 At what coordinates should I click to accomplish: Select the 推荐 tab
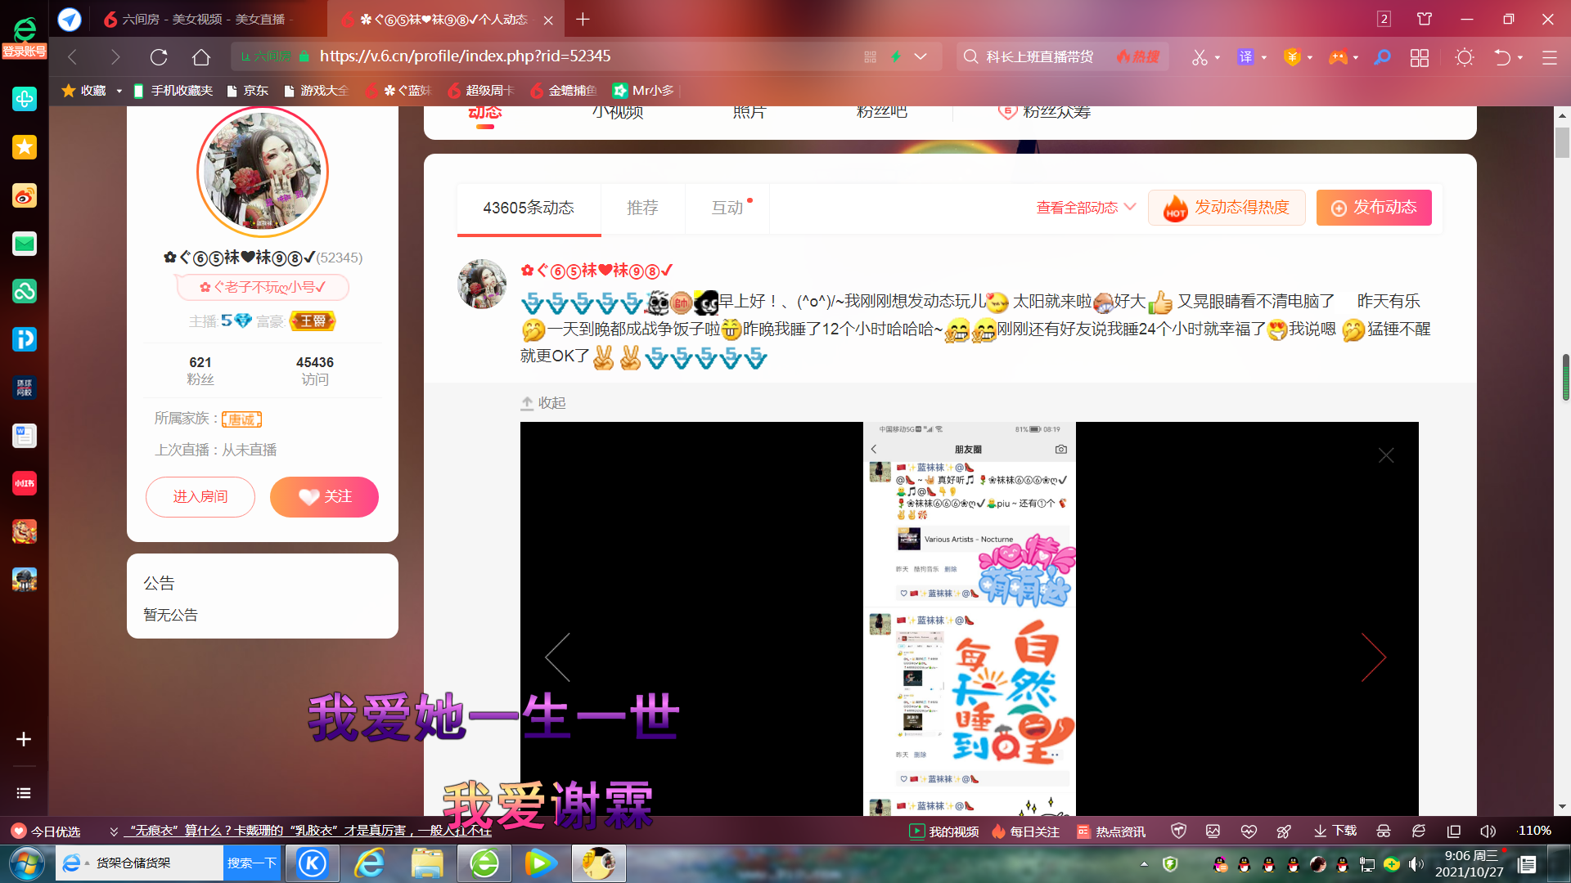642,208
